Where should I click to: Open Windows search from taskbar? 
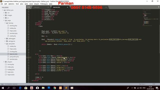coord(8,88)
